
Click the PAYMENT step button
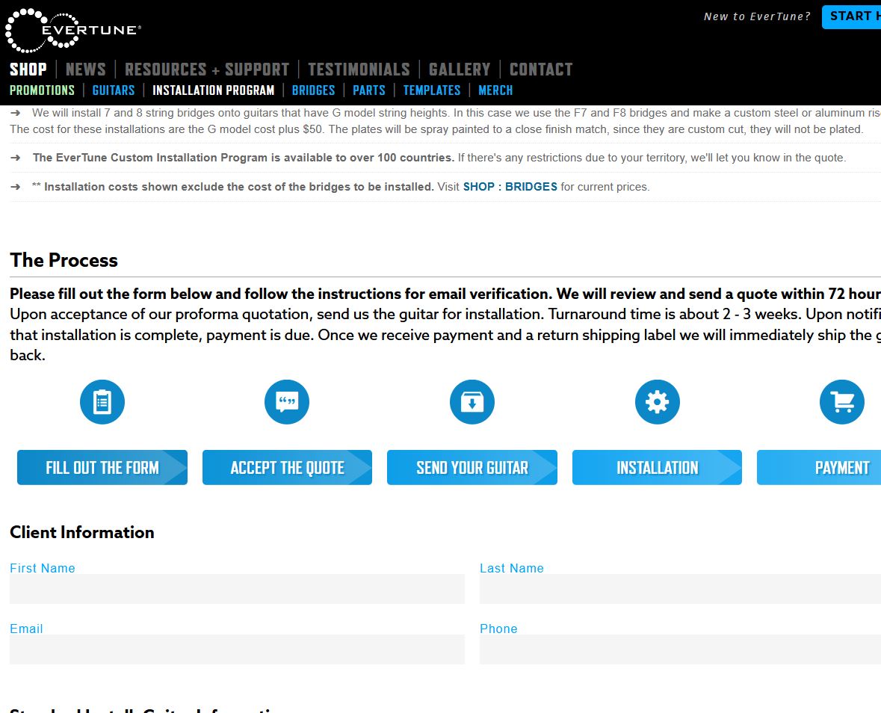coord(819,467)
